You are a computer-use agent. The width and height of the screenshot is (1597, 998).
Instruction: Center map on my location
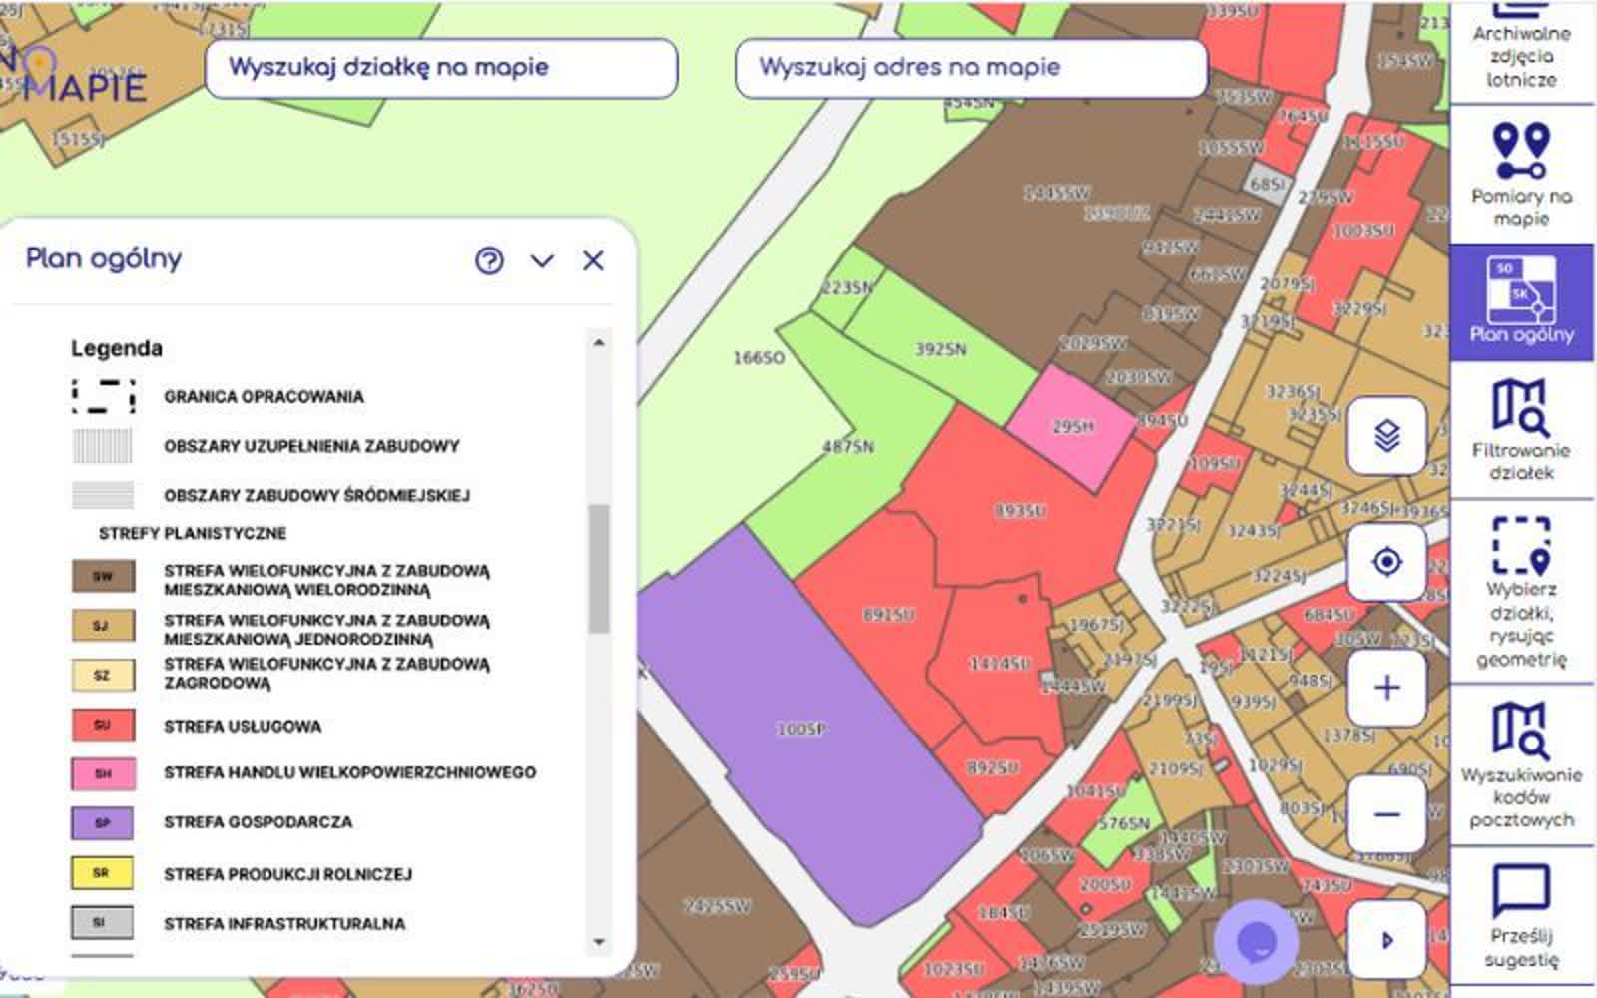tap(1386, 562)
